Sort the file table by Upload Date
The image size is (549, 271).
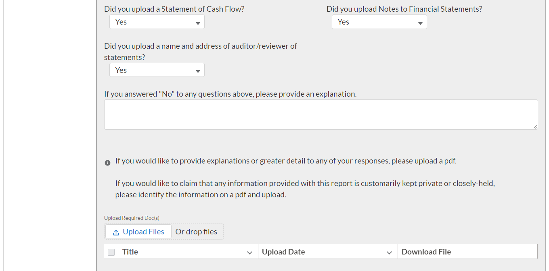tap(283, 252)
